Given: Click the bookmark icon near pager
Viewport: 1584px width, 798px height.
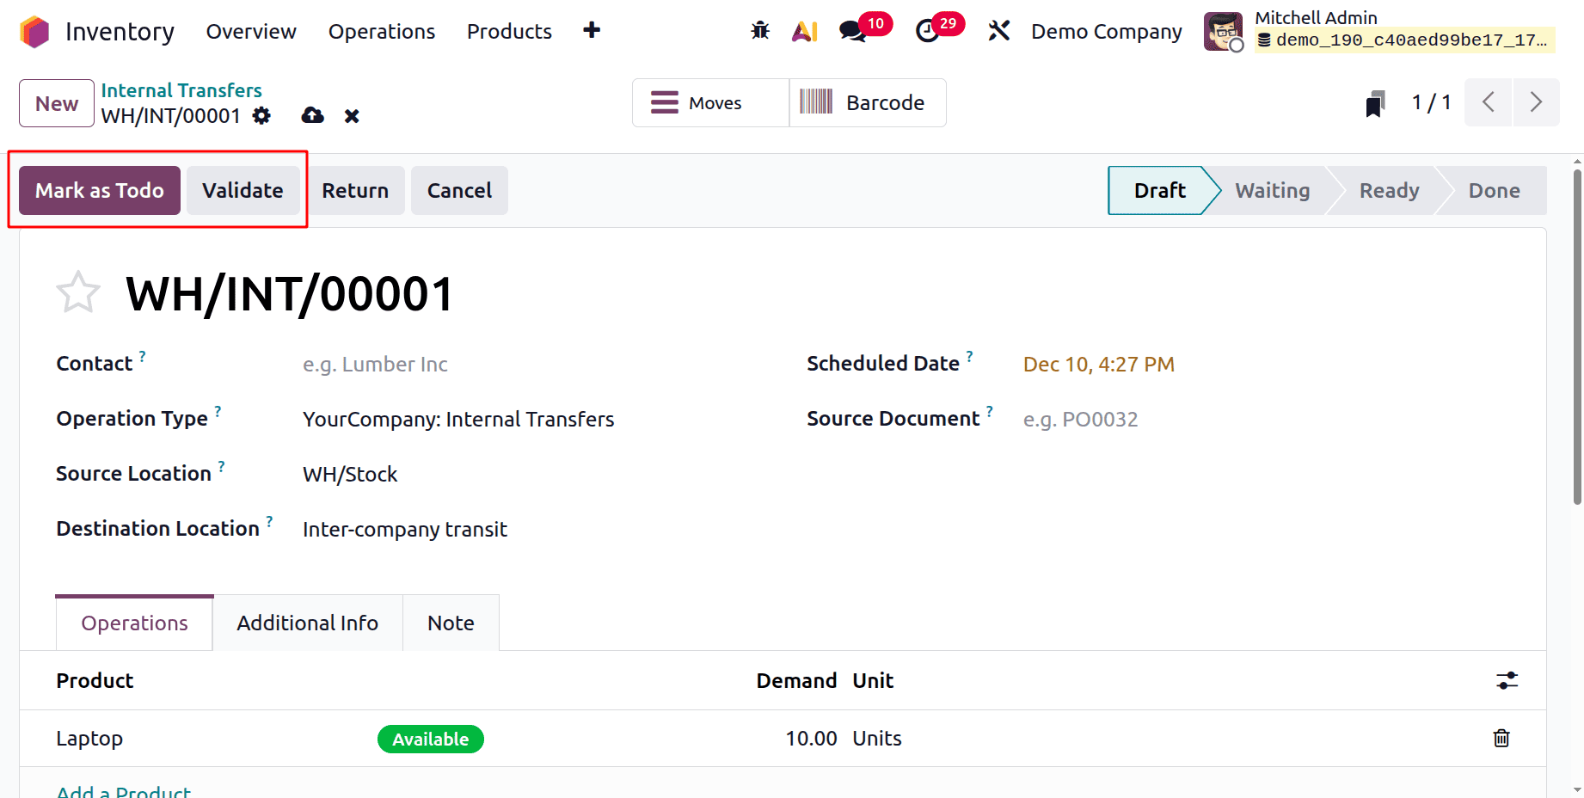Looking at the screenshot, I should point(1375,104).
